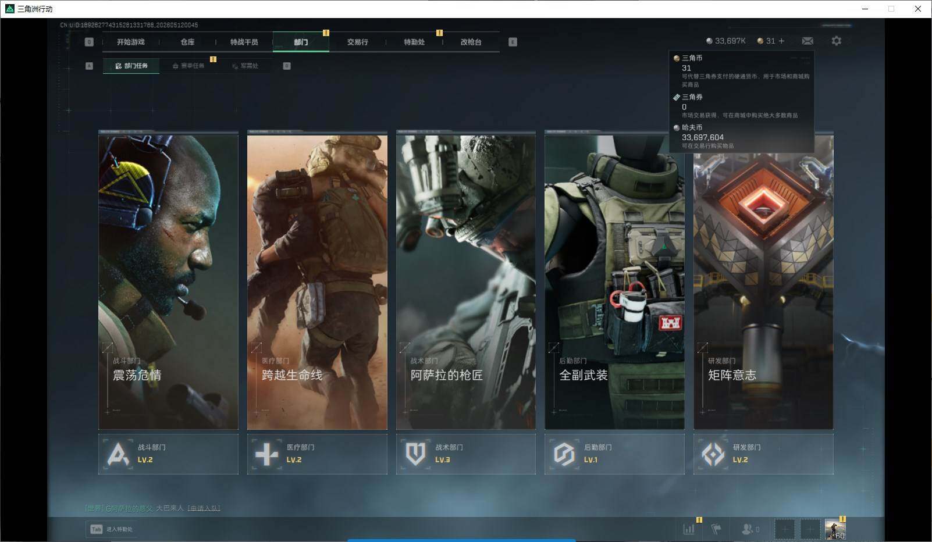Open the 改枪台 tab
932x542 pixels.
click(471, 42)
